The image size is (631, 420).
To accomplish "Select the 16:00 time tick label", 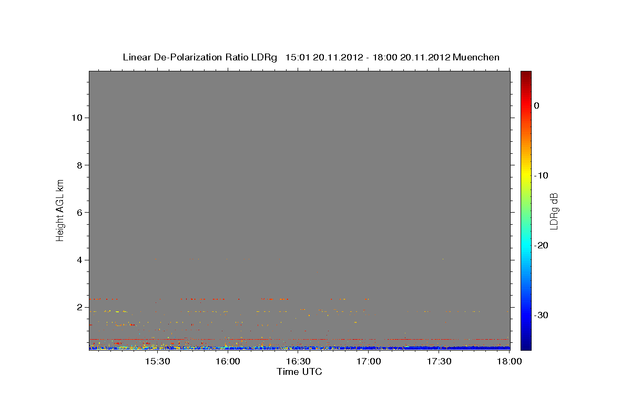I will pyautogui.click(x=228, y=362).
